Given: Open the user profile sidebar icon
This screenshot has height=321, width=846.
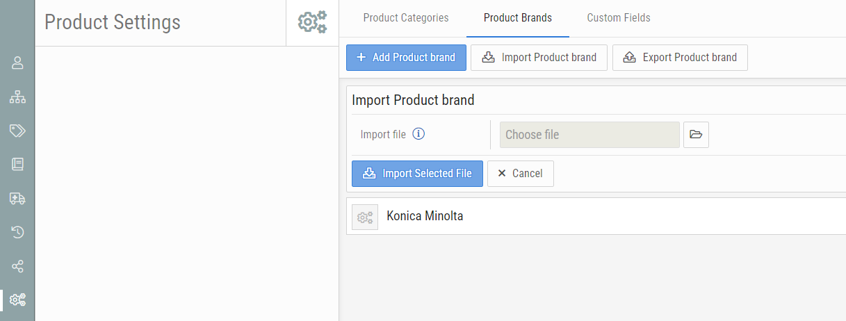Looking at the screenshot, I should 17,63.
